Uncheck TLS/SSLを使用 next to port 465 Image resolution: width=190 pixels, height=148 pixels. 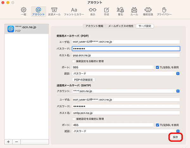click(x=157, y=125)
